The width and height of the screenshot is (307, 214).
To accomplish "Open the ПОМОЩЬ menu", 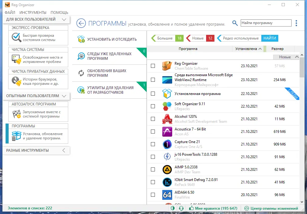I will click(59, 13).
